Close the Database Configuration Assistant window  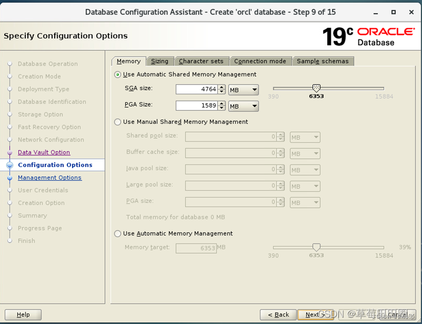pos(411,12)
